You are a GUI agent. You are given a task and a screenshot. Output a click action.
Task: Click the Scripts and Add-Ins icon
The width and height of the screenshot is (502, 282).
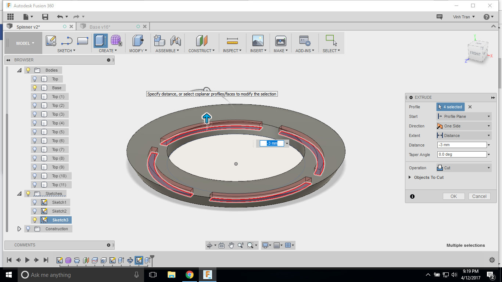305,41
